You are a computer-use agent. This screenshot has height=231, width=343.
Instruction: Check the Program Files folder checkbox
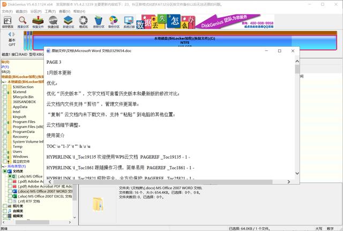pyautogui.click(x=5, y=122)
